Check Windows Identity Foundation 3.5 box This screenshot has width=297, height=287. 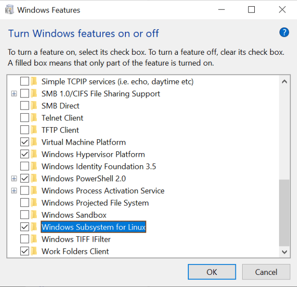click(x=25, y=166)
